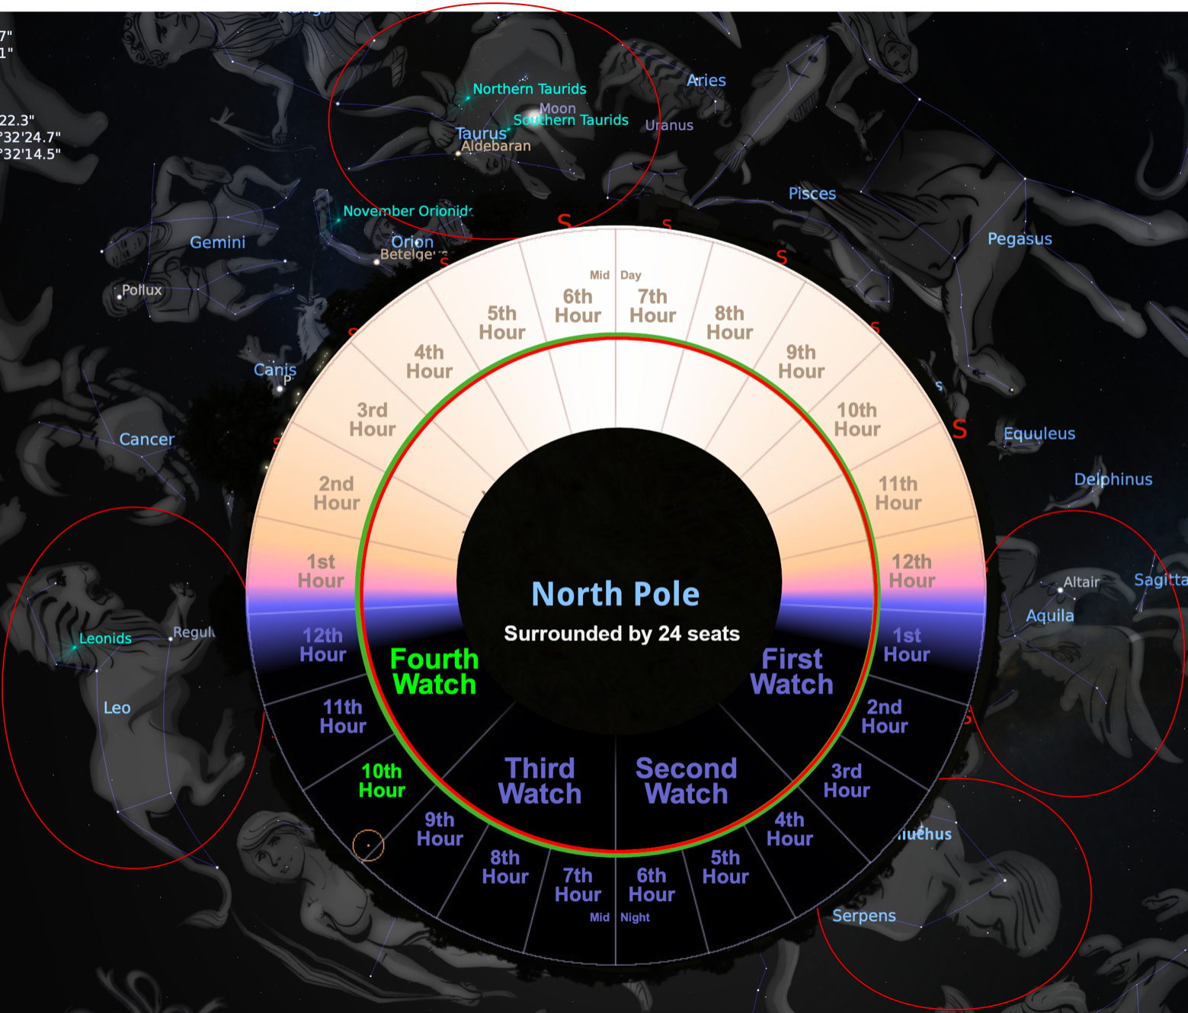1188x1013 pixels.
Task: Select the First Watch section
Action: 792,672
